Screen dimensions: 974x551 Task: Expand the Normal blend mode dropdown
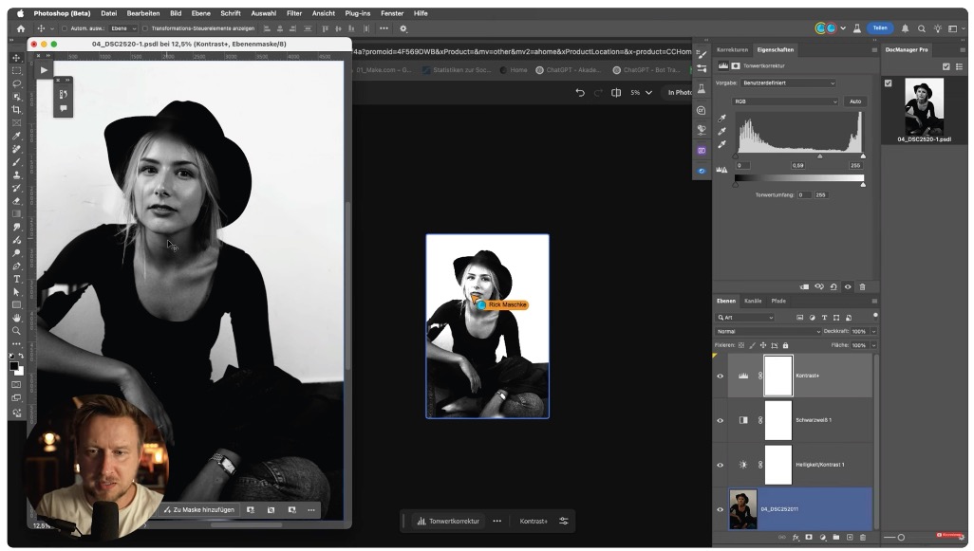[x=769, y=331]
